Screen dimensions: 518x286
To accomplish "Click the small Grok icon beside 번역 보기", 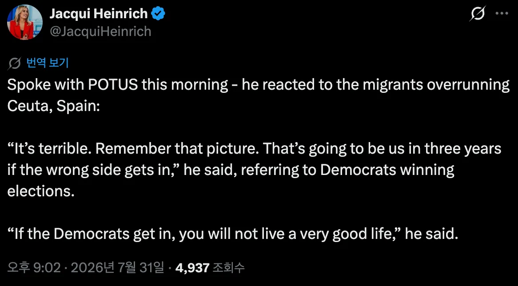I will click(x=15, y=63).
